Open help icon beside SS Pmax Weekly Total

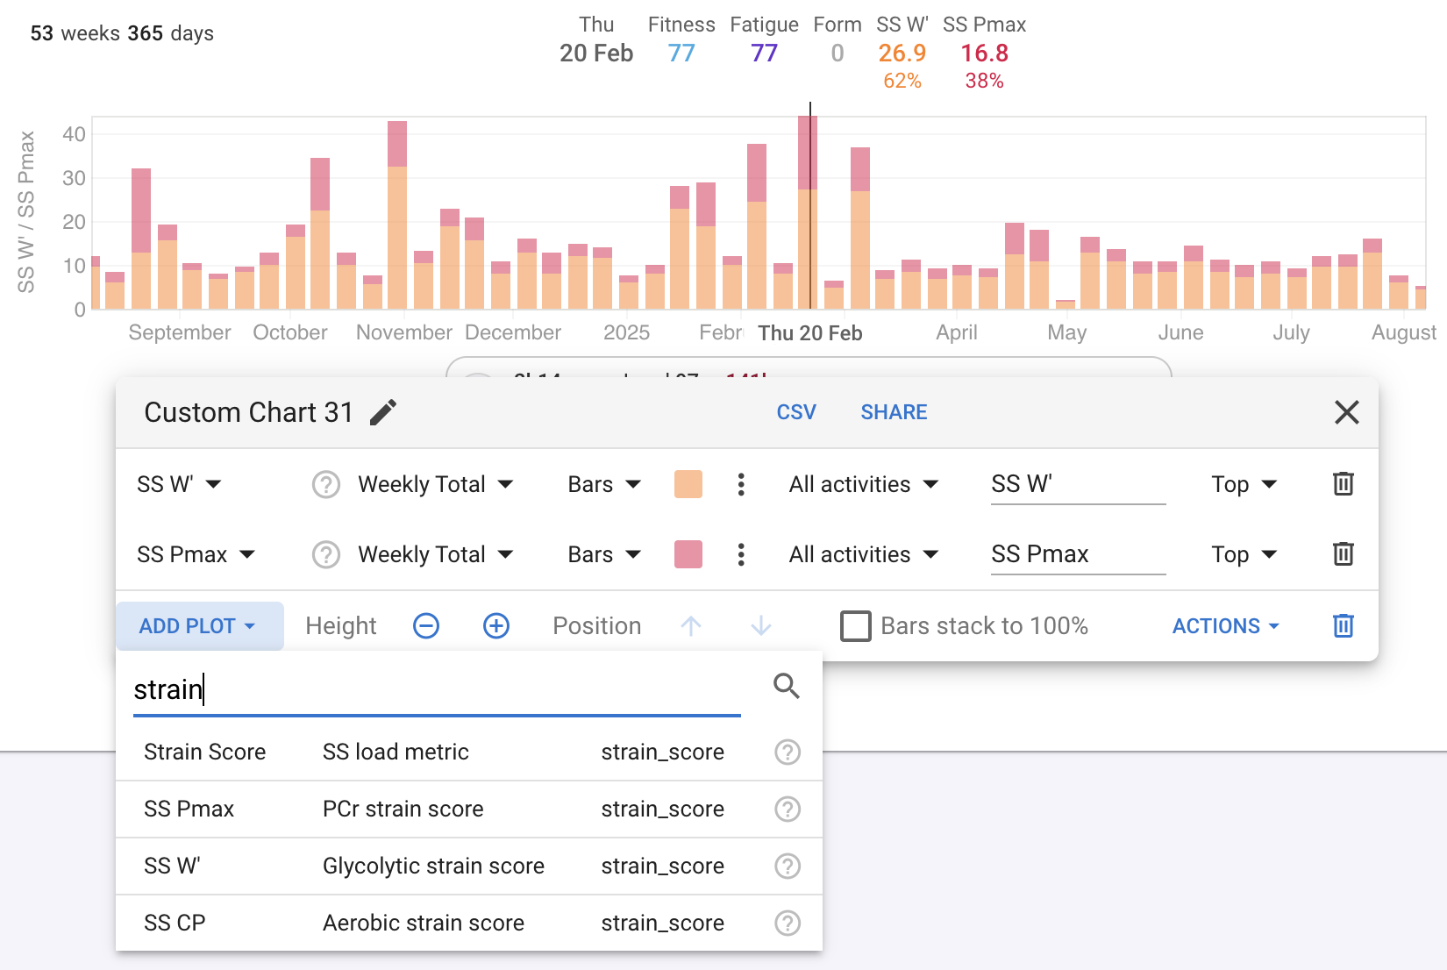point(326,554)
